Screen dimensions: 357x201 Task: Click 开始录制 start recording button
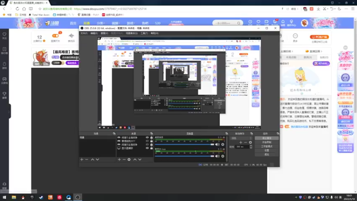point(266,142)
